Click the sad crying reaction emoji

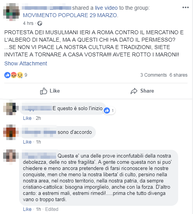click(x=20, y=75)
